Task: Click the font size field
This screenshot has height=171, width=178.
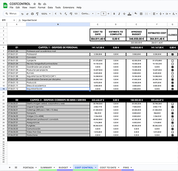Action: (103, 14)
